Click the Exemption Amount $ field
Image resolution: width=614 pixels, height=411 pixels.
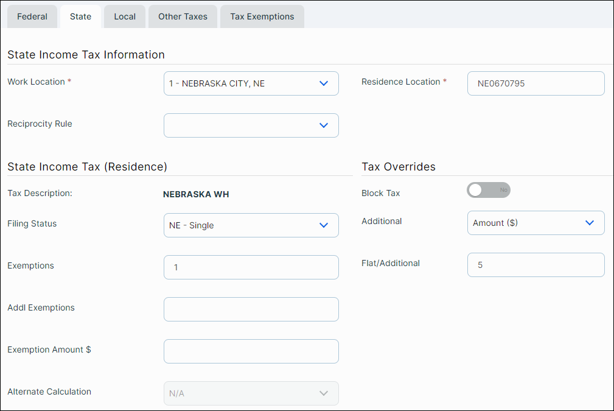pos(251,351)
